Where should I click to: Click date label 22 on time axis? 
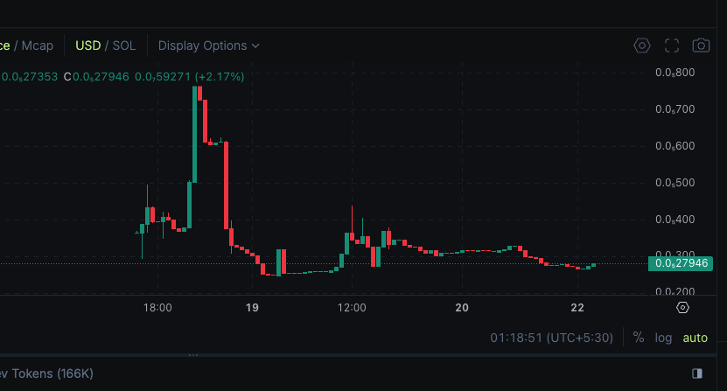pos(577,308)
